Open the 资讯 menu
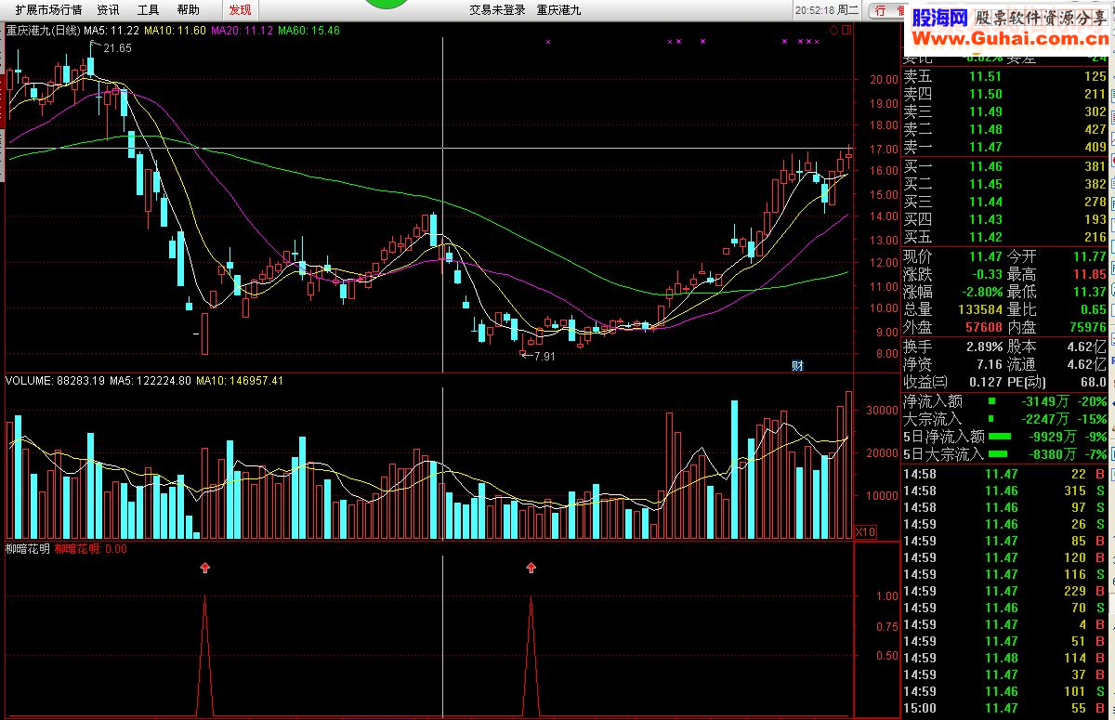The image size is (1115, 720). 108,9
